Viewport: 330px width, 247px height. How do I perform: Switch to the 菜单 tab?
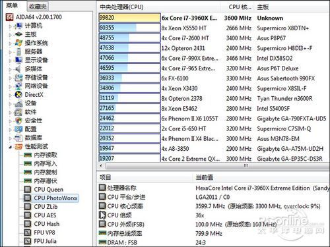click(x=12, y=5)
